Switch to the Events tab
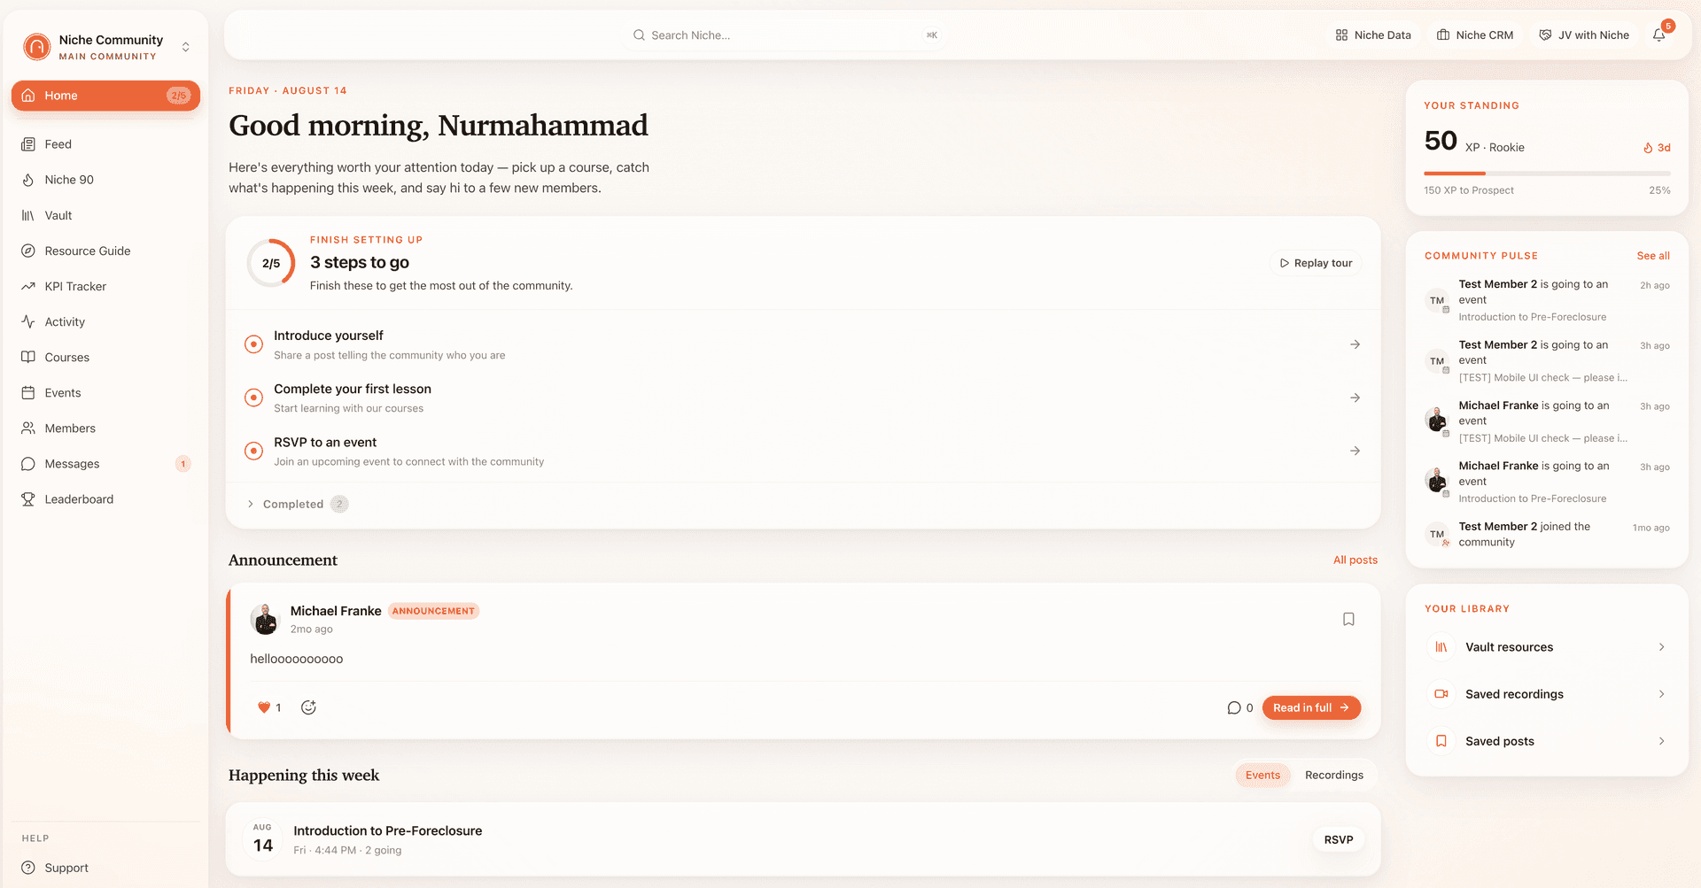This screenshot has height=888, width=1701. click(1262, 775)
